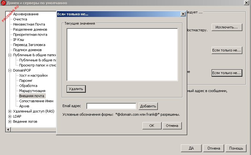Image resolution: width=251 pixels, height=155 pixels.
Task: Collapse the DomainPOP tree node
Action: 10,70
